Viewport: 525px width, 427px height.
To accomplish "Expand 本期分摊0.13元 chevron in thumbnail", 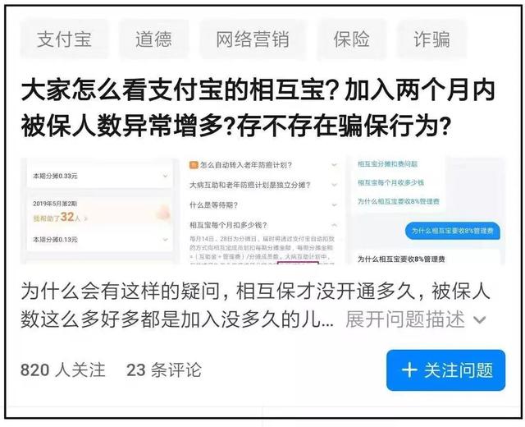I will click(165, 239).
